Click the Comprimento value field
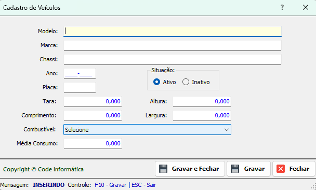Image resolution: width=316 pixels, height=190 pixels. point(93,116)
